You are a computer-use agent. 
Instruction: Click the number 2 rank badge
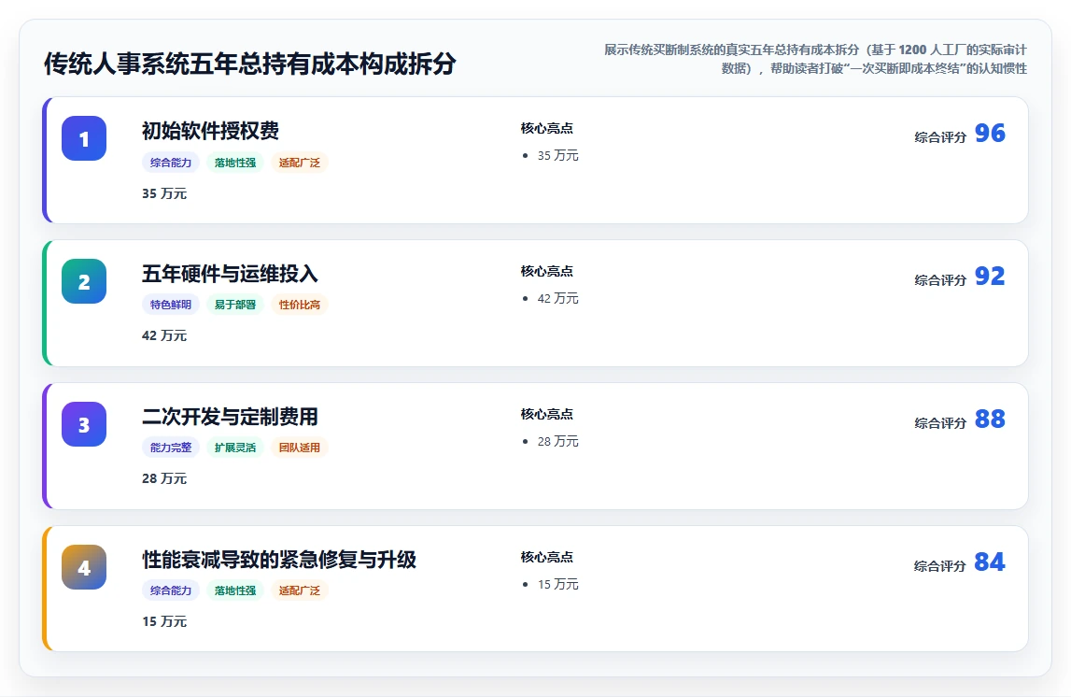pos(84,281)
